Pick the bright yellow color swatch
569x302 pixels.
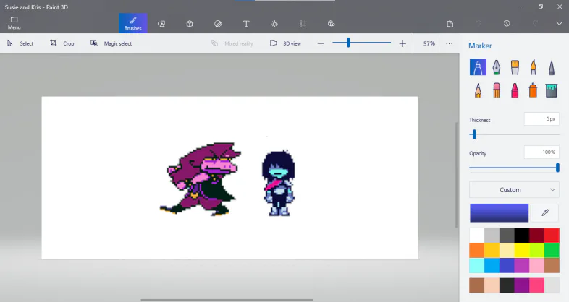pyautogui.click(x=521, y=250)
